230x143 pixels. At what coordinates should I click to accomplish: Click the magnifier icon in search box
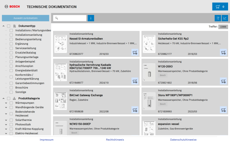56,18
